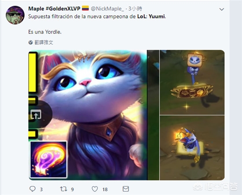Expand the tweet options chevron menu
This screenshot has width=242, height=195.
[x=222, y=9]
